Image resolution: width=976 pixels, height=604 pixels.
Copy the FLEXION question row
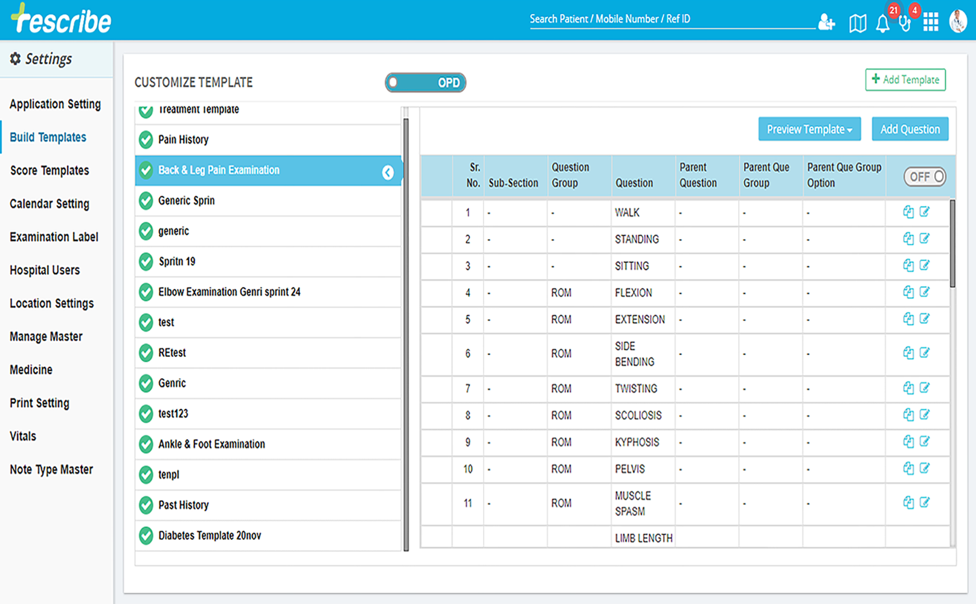click(908, 292)
